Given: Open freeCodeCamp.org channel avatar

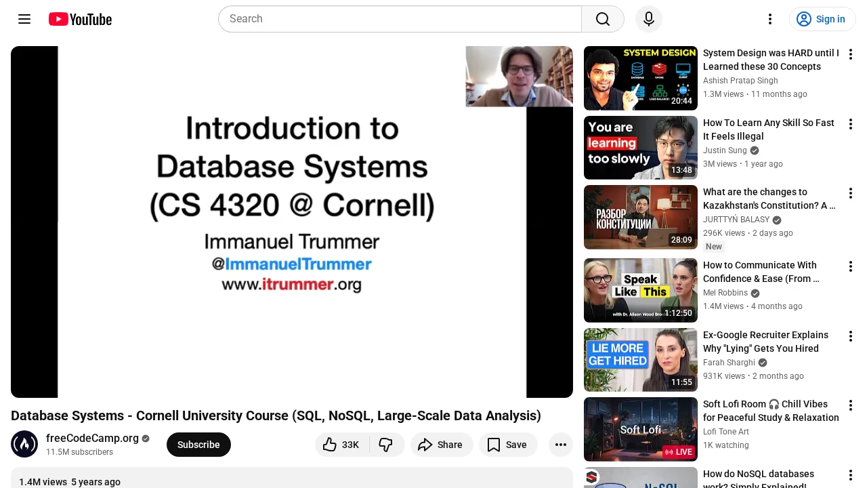Looking at the screenshot, I should [x=24, y=445].
